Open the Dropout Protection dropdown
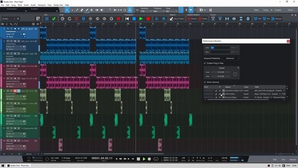 (232, 58)
